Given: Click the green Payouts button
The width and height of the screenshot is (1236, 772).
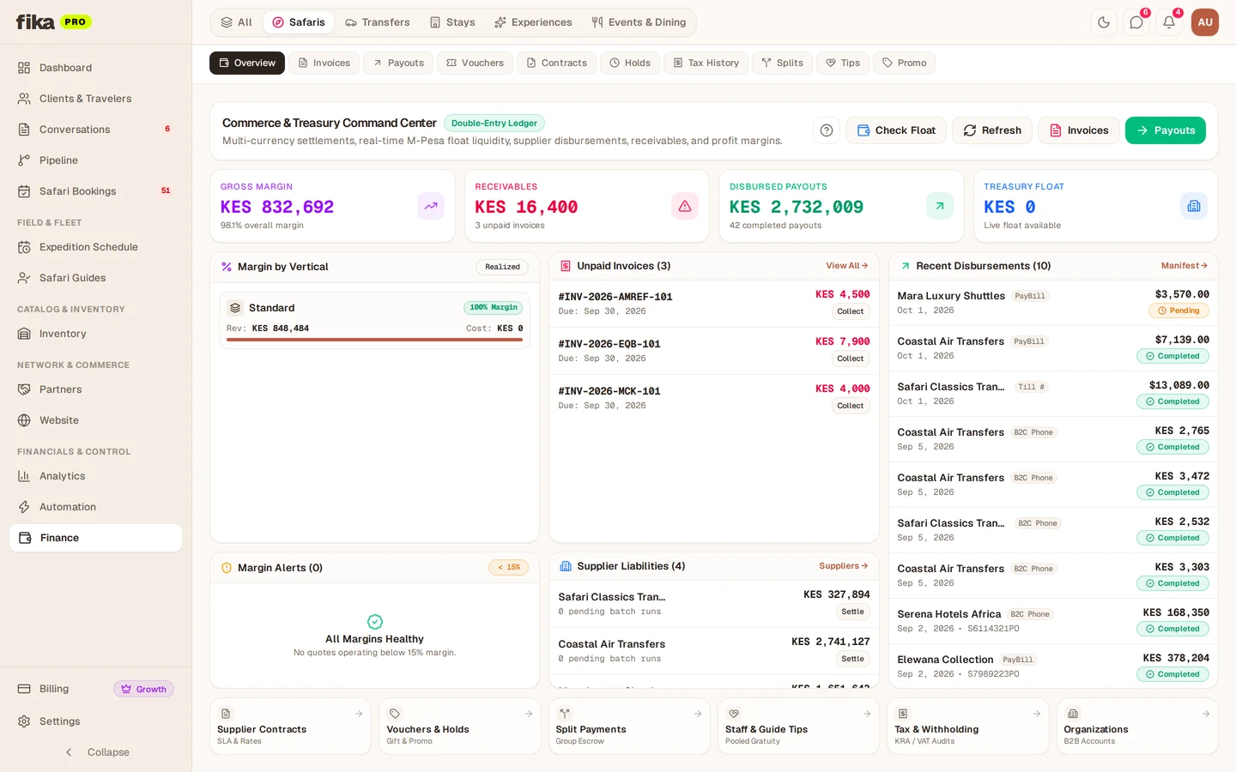Looking at the screenshot, I should point(1166,130).
